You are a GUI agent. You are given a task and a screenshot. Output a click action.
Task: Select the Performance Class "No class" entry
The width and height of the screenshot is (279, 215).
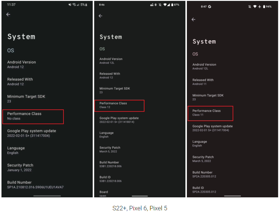33,116
